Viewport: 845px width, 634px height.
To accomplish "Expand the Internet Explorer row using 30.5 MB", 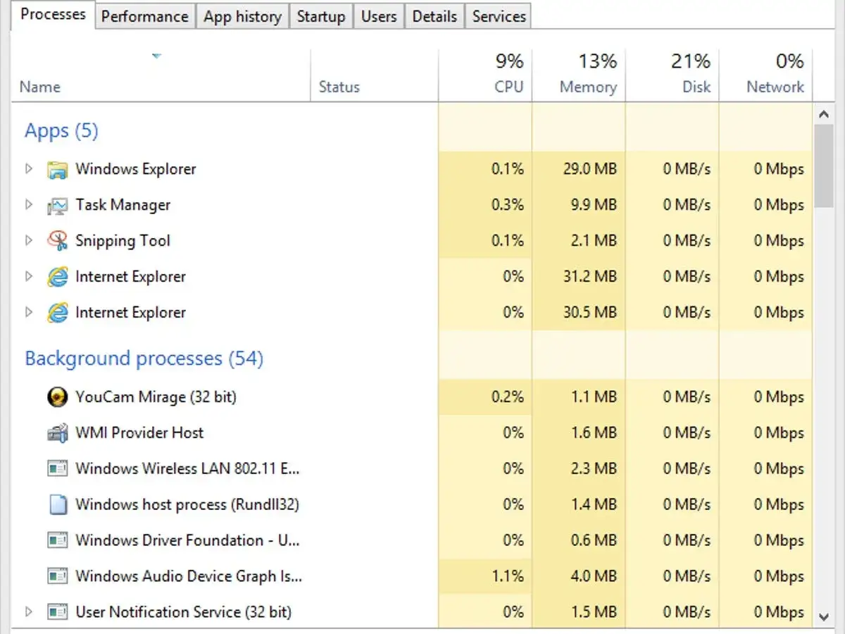I will [29, 313].
